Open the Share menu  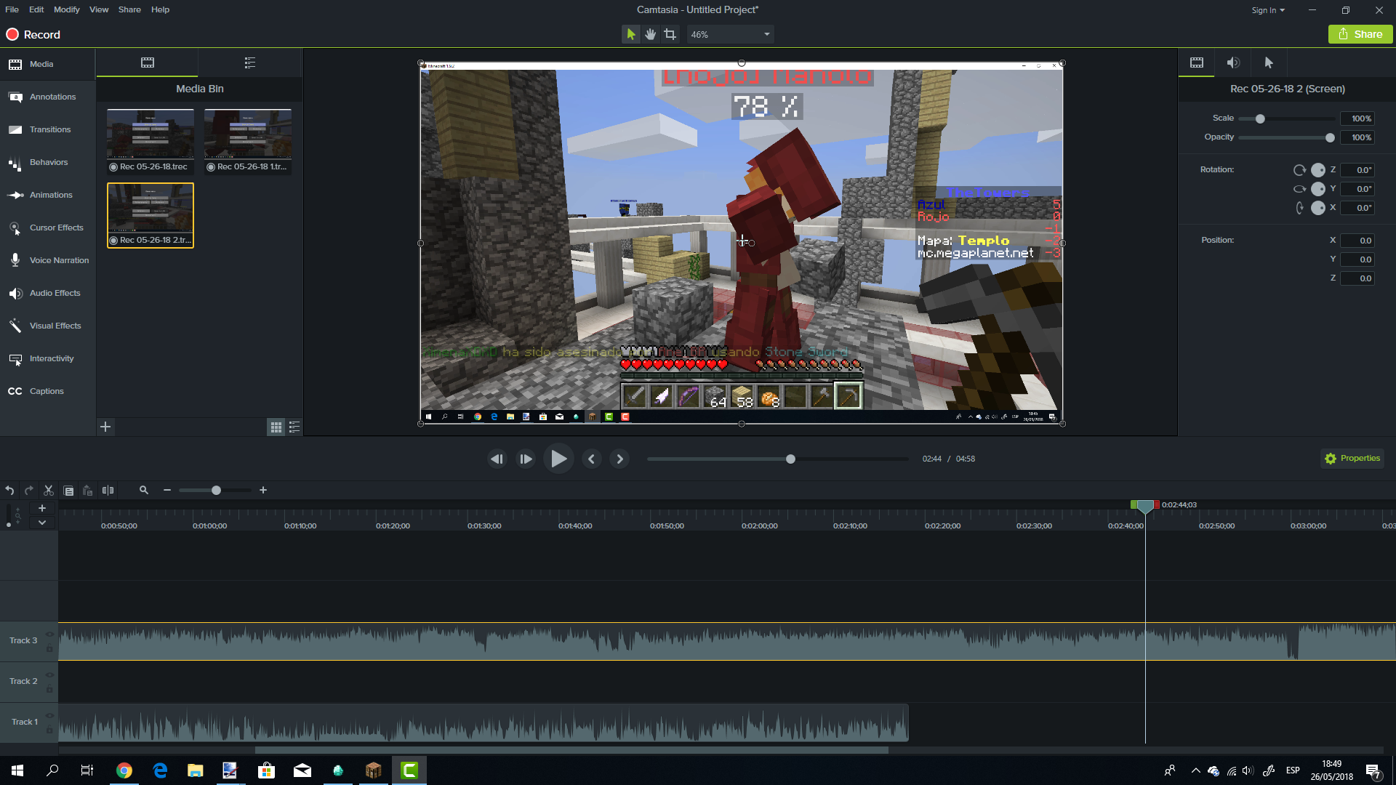point(129,9)
